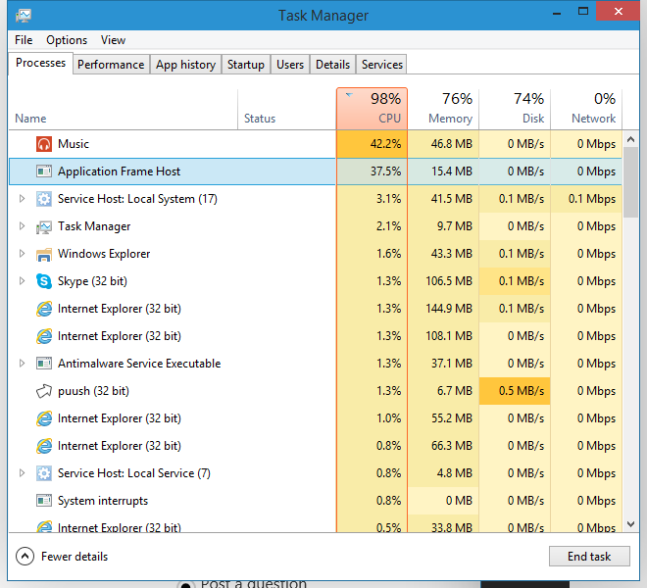The image size is (647, 588).
Task: Expand Service Host: Local System (17)
Action: 22,199
